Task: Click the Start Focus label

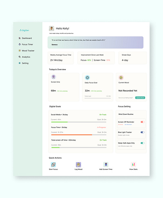Action: click(53, 169)
